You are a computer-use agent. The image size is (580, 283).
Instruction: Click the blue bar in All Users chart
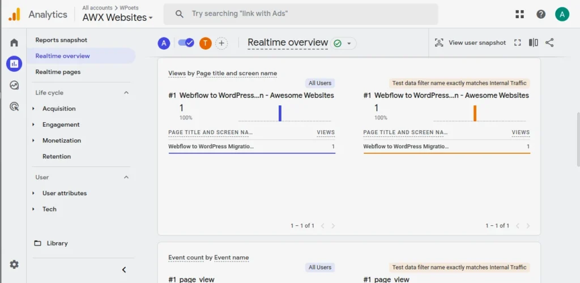click(280, 113)
